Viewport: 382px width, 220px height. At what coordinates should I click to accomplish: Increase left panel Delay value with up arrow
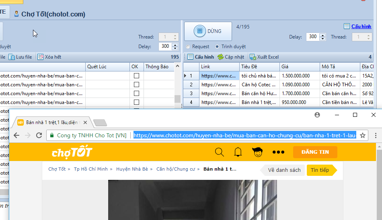tap(175, 45)
